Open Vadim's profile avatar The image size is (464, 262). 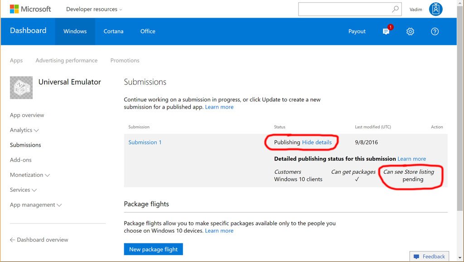tap(435, 9)
